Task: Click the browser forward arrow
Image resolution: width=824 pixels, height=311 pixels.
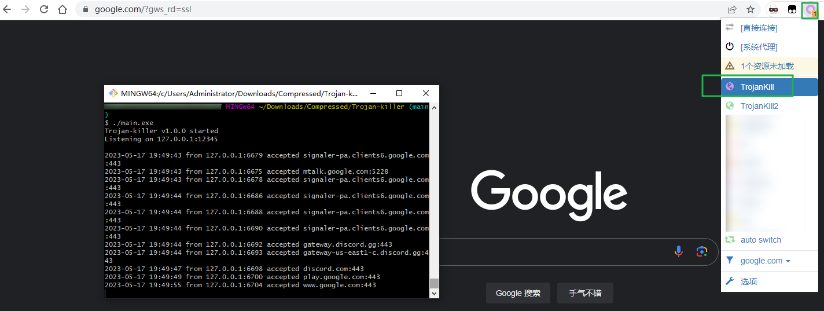Action: (x=25, y=9)
